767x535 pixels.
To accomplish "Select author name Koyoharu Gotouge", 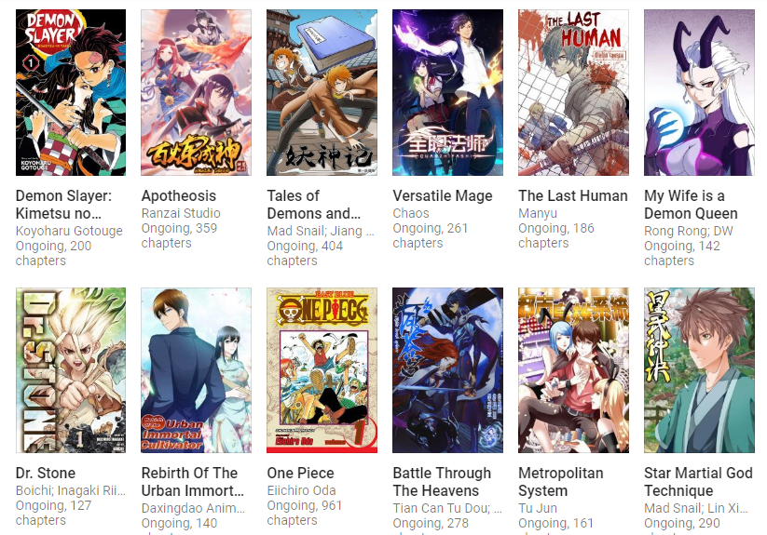I will [69, 231].
